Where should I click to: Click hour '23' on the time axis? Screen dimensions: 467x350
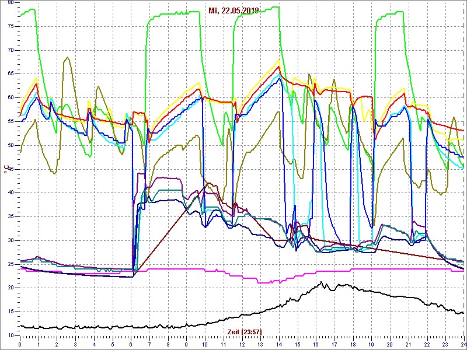point(445,344)
